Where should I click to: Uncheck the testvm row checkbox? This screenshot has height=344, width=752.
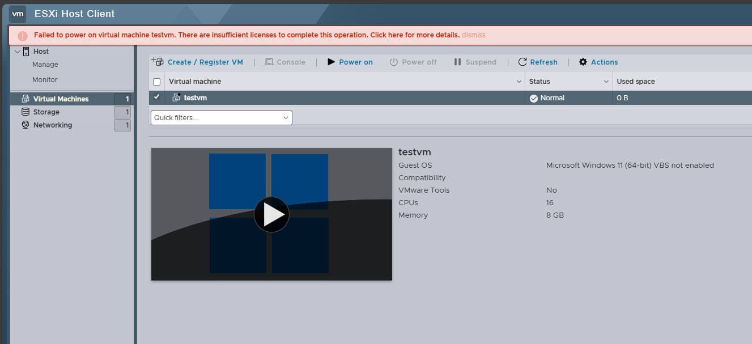157,97
